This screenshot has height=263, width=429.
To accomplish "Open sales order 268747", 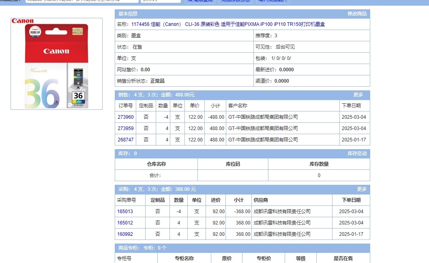I will pos(126,140).
